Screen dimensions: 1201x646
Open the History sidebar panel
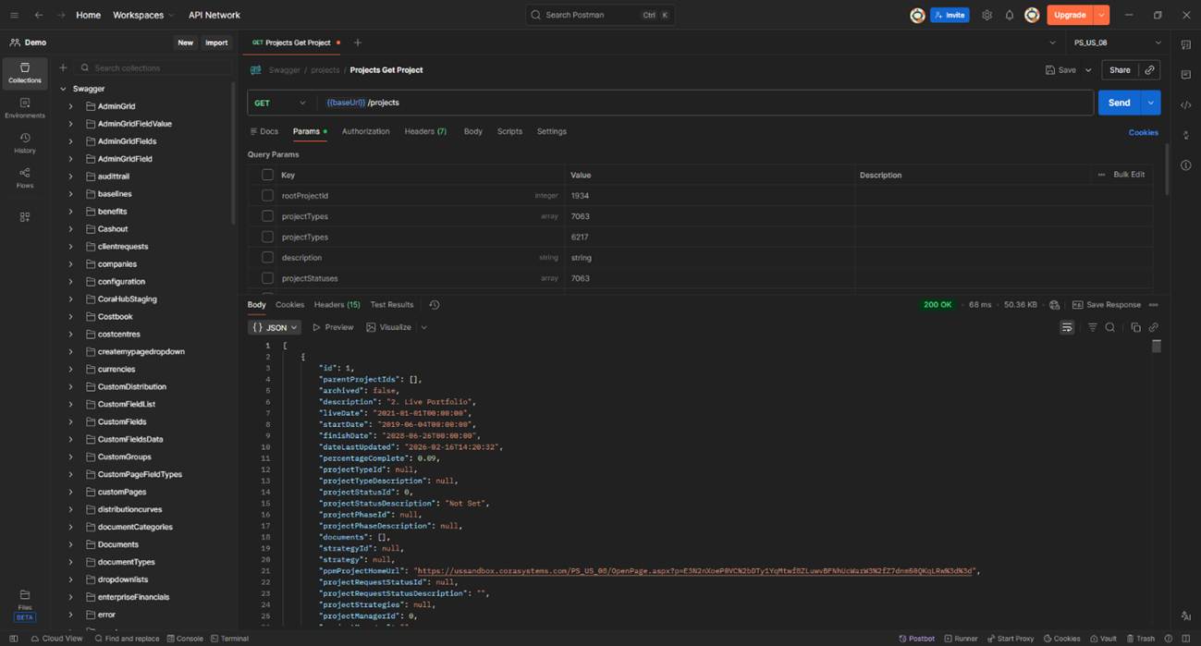(x=25, y=143)
